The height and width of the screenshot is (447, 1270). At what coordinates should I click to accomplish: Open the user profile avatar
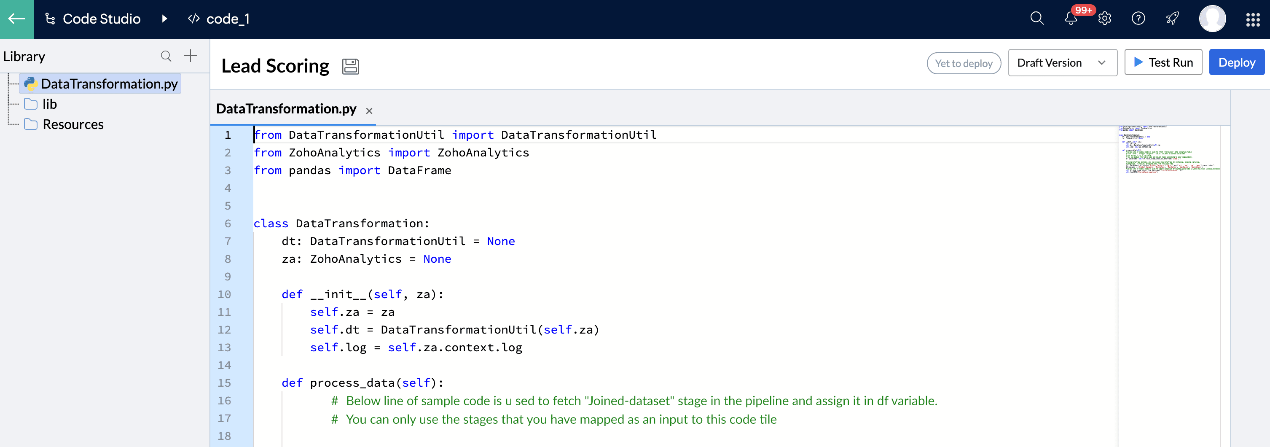(1212, 19)
